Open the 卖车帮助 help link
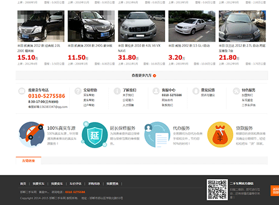This screenshot has width=279, height=205. (89, 100)
